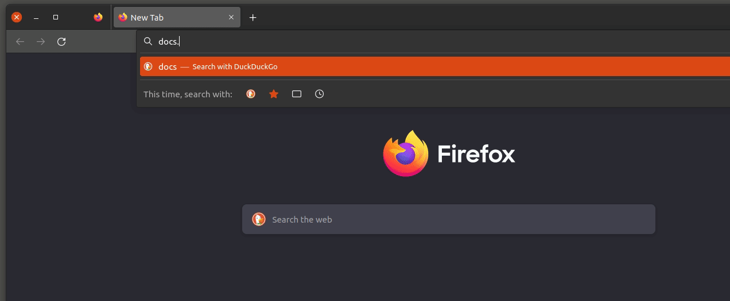Search this time in open Tabs
This screenshot has width=730, height=301.
click(297, 94)
